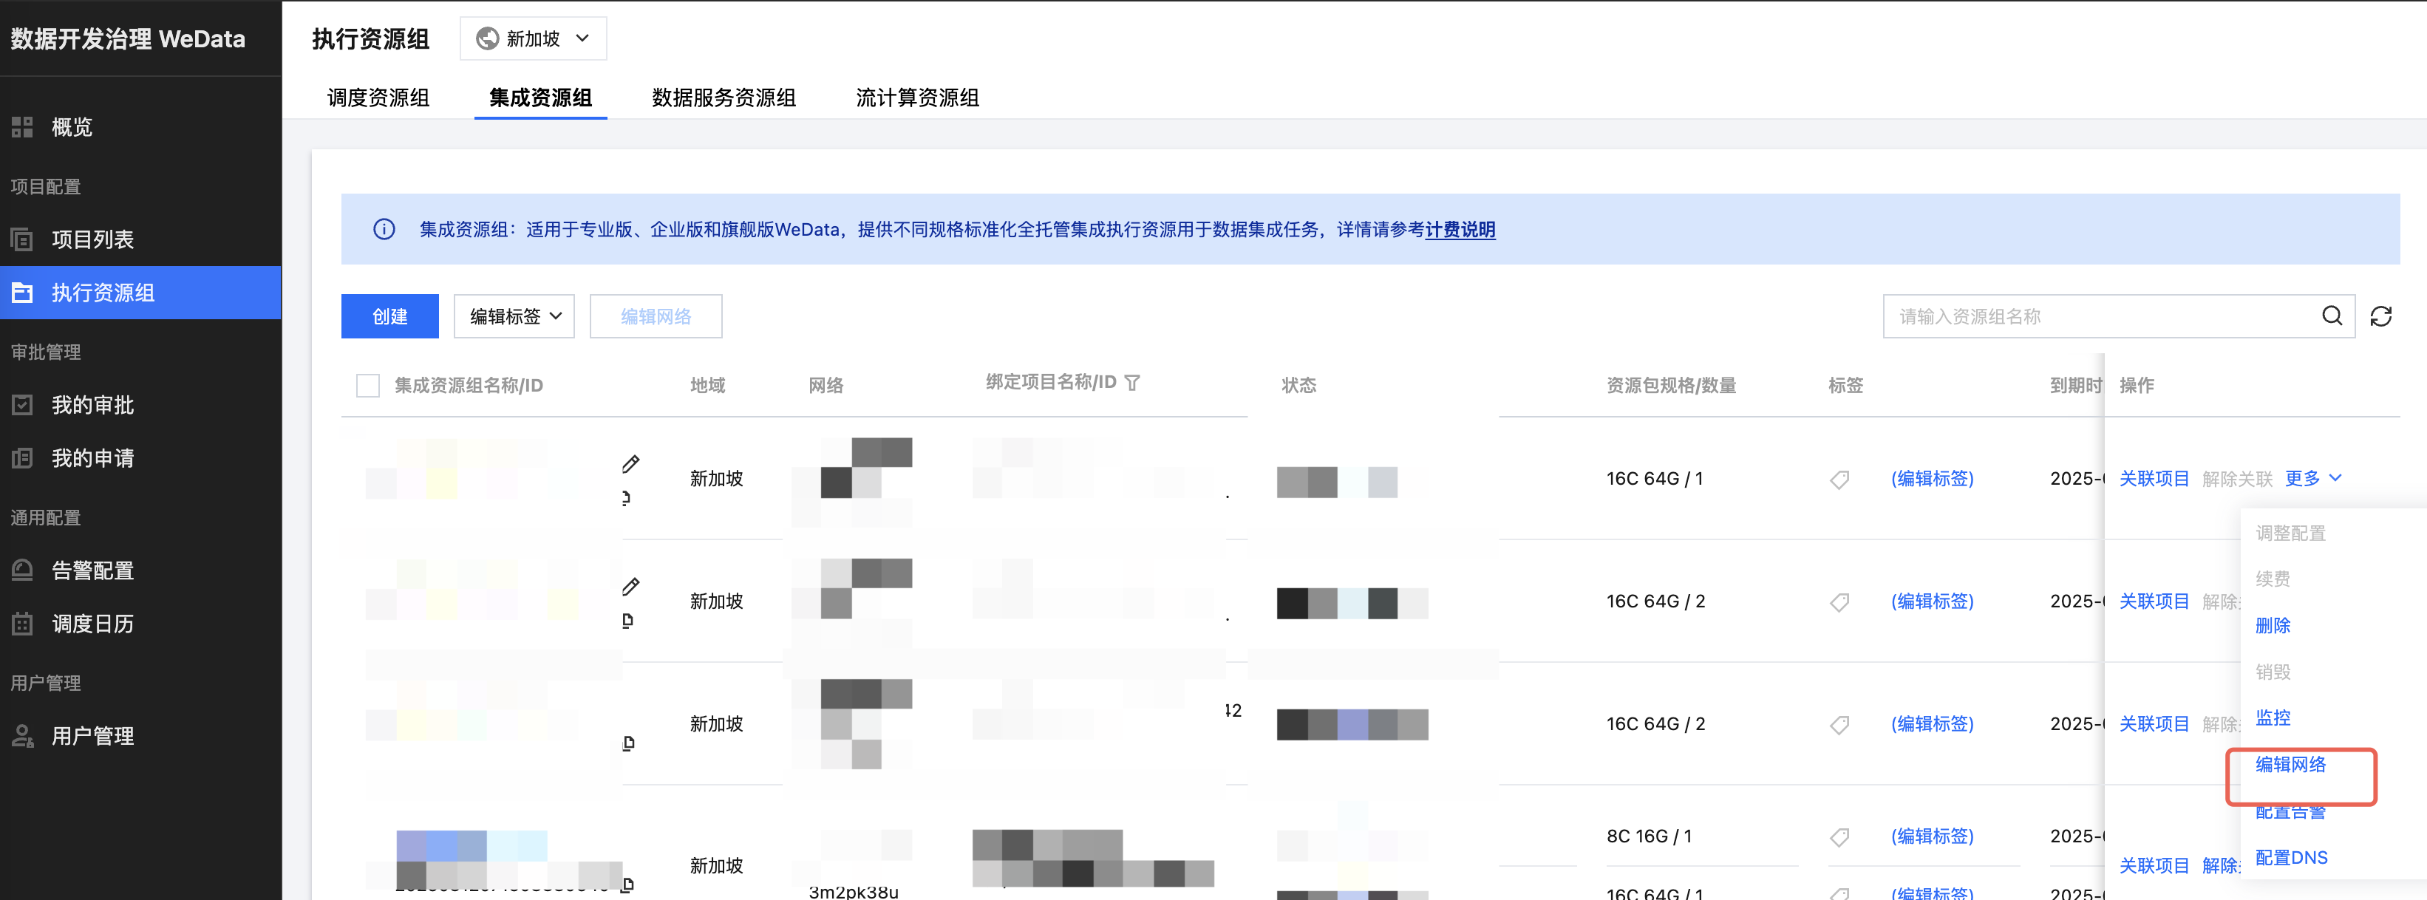Select 执行资源组 sidebar item
2427x900 pixels.
[140, 292]
